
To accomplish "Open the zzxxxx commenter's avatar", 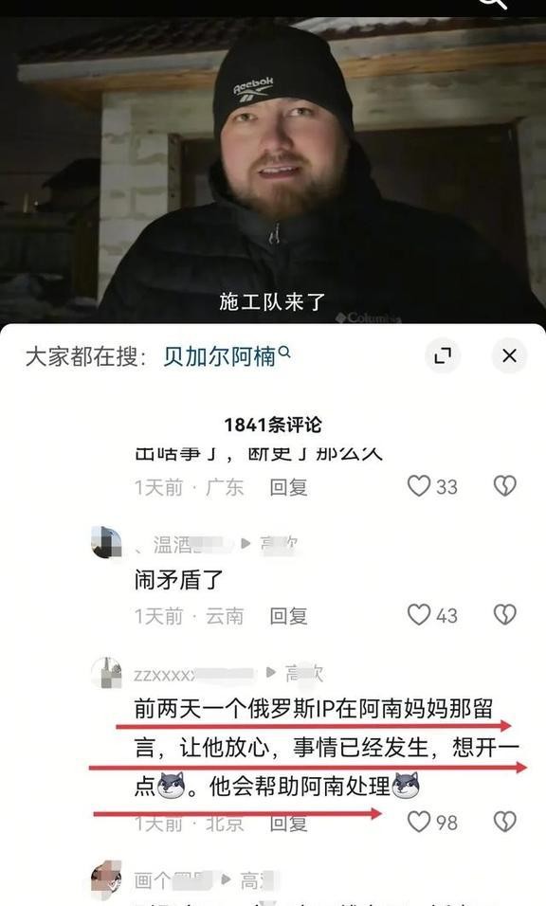I will [x=106, y=673].
